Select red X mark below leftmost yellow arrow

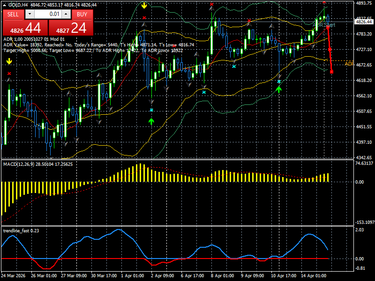(x=9, y=74)
